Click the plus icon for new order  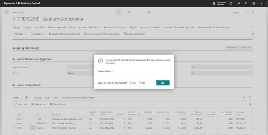[x=139, y=12]
